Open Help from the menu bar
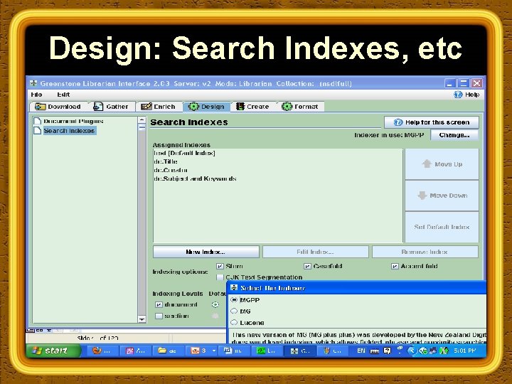Screen dimensions: 512x384 466,95
